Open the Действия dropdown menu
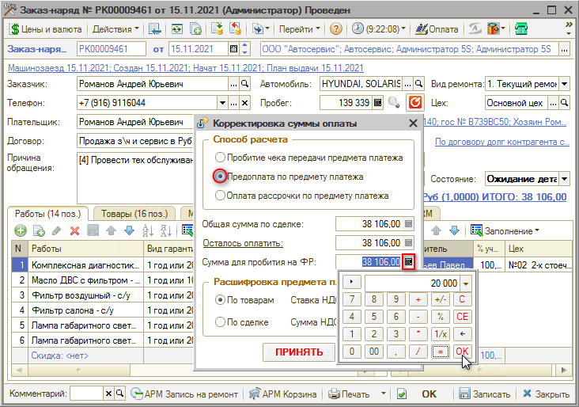579x407 pixels. (115, 29)
